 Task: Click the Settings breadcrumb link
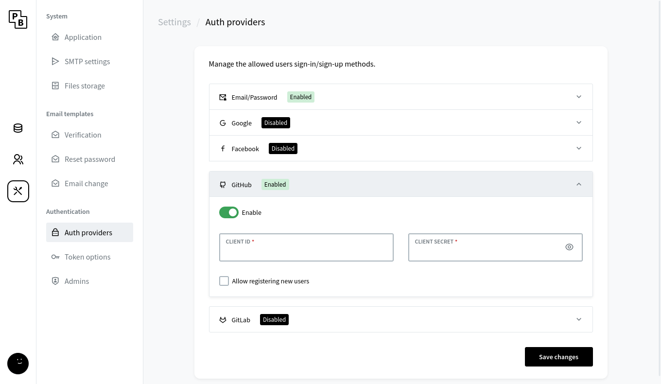[x=174, y=22]
